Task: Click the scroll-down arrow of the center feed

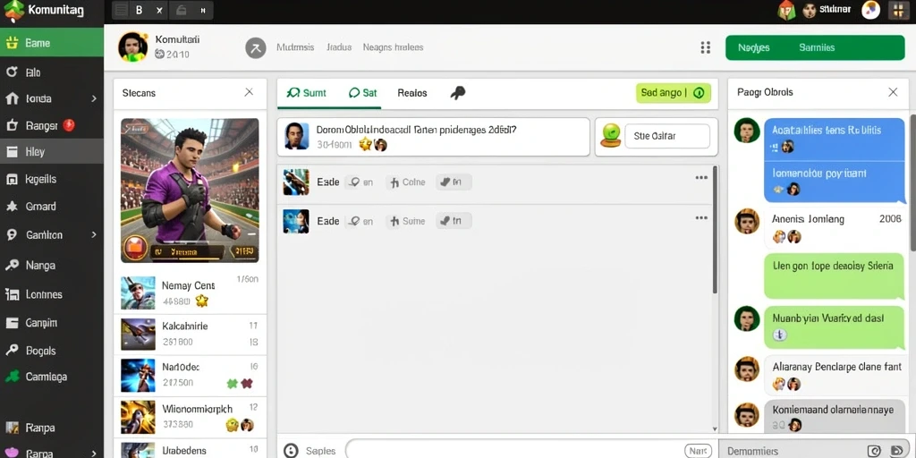Action: pos(715,428)
